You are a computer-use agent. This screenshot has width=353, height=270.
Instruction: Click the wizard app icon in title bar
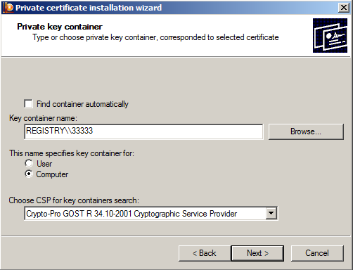point(8,8)
